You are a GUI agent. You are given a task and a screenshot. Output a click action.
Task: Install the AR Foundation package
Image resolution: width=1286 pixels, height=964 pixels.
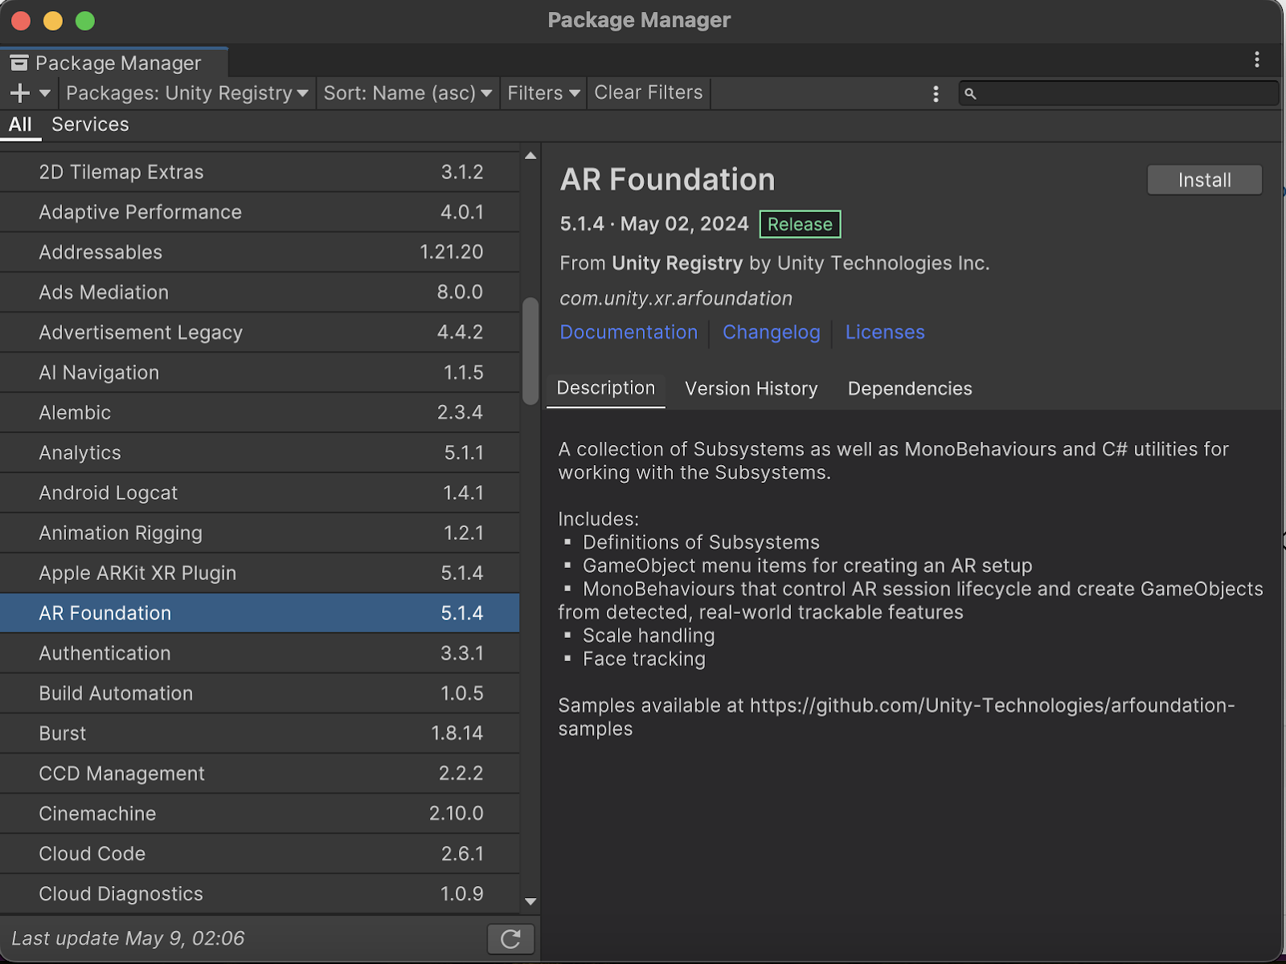(1203, 180)
